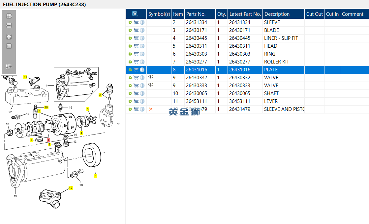Image resolution: width=369 pixels, height=224 pixels.
Task: Select part number 26430445 cell
Action: click(200, 38)
